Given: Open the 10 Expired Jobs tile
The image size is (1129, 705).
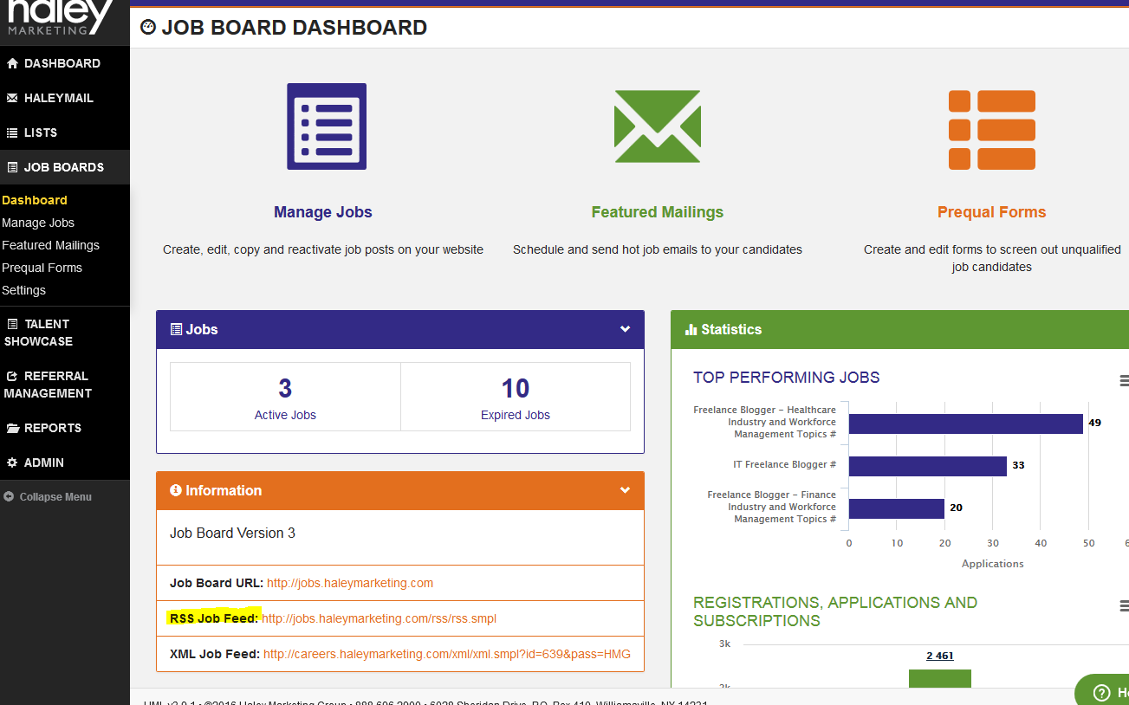Looking at the screenshot, I should 516,397.
